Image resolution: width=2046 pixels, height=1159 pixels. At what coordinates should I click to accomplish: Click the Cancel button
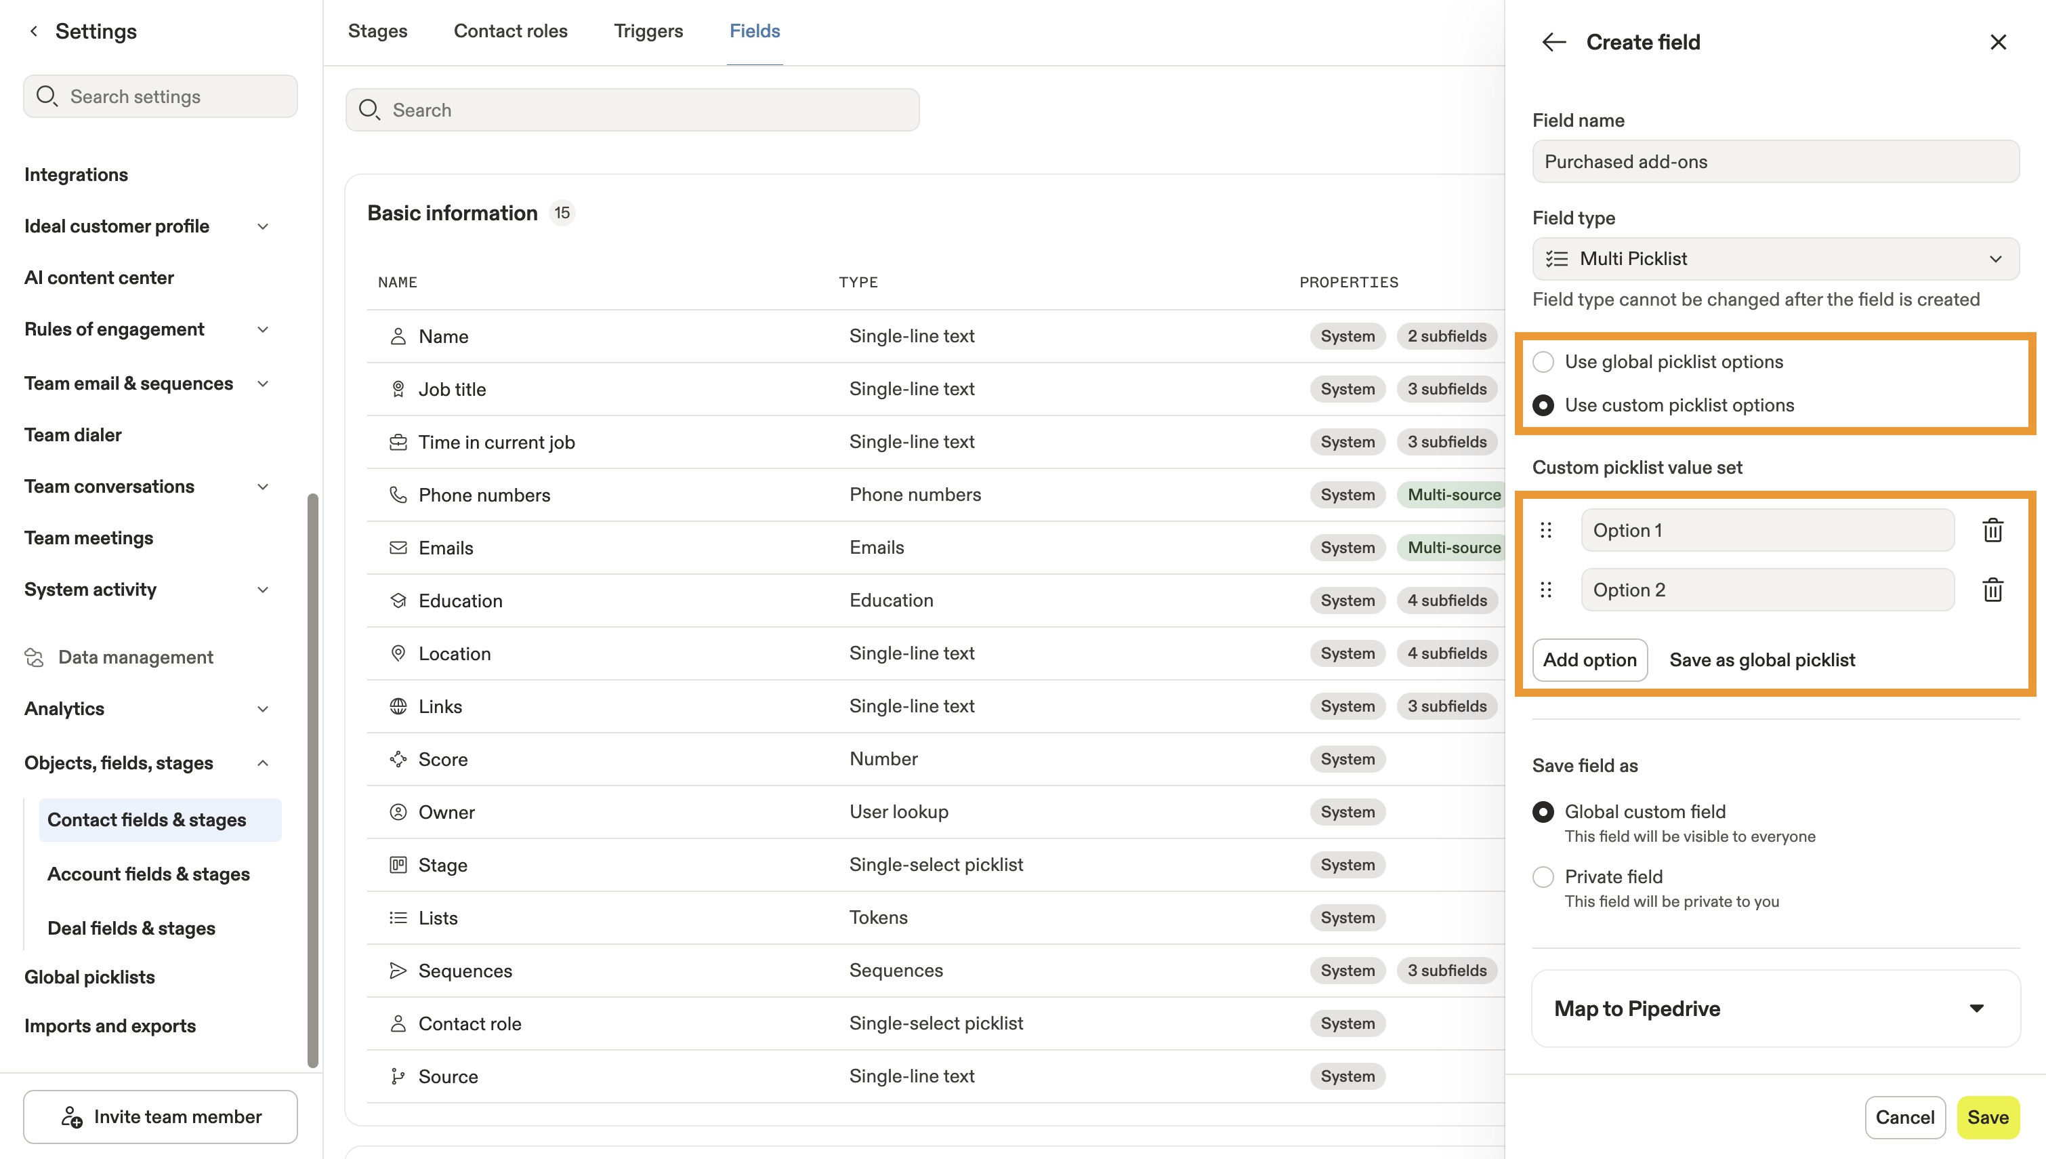[x=1904, y=1117]
